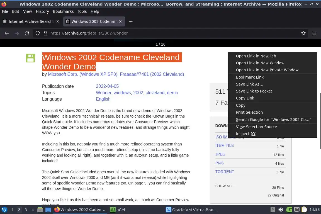Open the volume control tray icon
Image resolution: width=321 pixels, height=214 pixels.
[281, 210]
